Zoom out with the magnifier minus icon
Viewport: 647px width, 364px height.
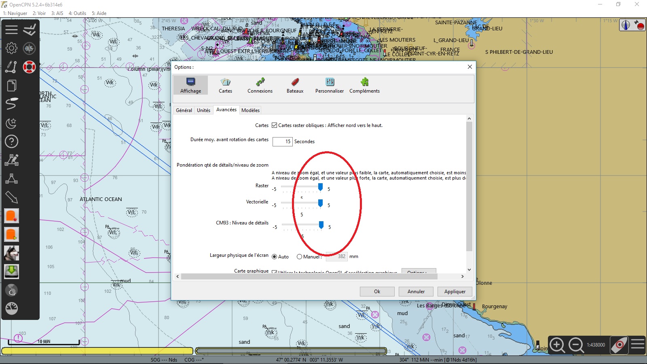[x=576, y=345]
